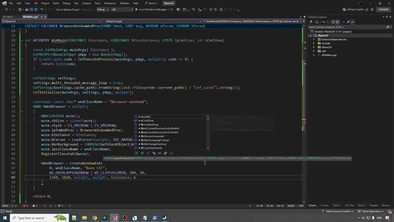Open the Extensions menu
The image size is (394, 222).
coord(110,3)
